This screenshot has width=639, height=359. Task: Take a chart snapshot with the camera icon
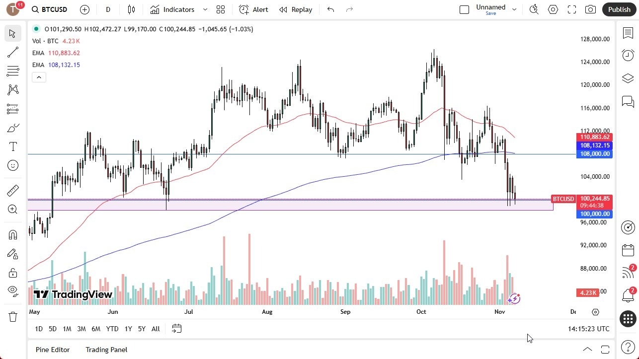tap(590, 9)
